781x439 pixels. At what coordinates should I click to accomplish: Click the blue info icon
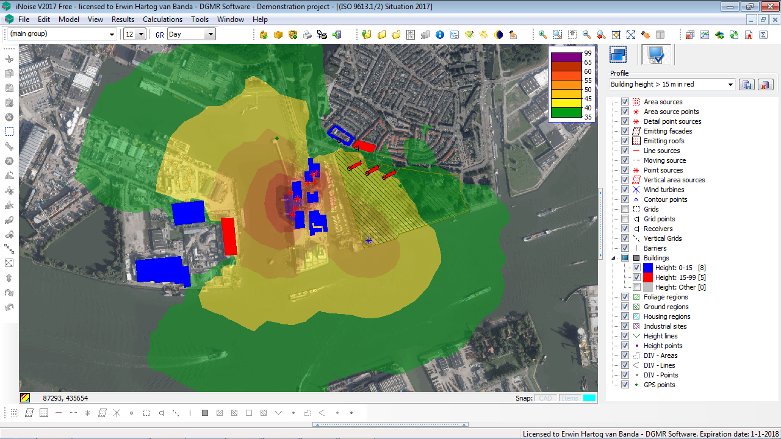click(x=439, y=35)
